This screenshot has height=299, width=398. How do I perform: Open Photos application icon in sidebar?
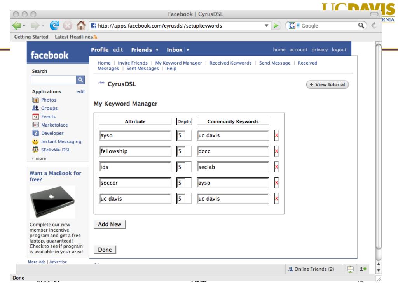[x=35, y=100]
